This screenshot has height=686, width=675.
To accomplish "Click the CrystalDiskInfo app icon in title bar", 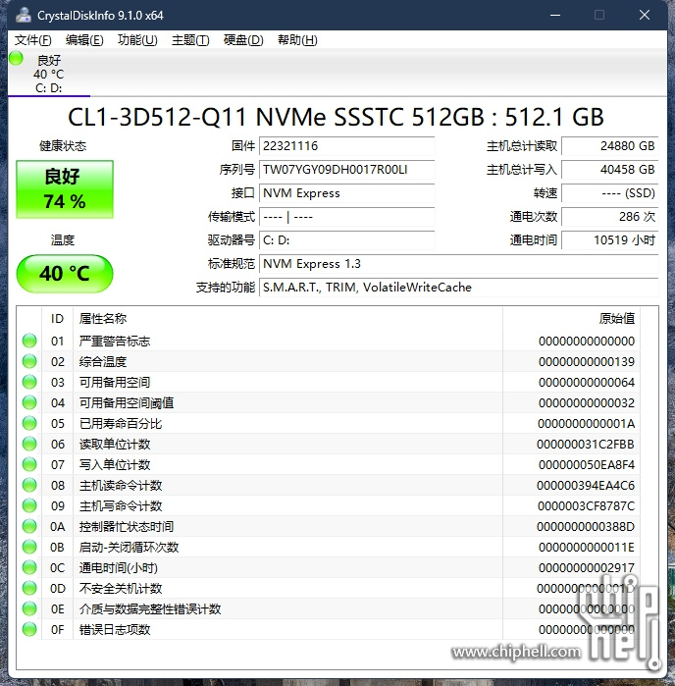I will [x=24, y=16].
